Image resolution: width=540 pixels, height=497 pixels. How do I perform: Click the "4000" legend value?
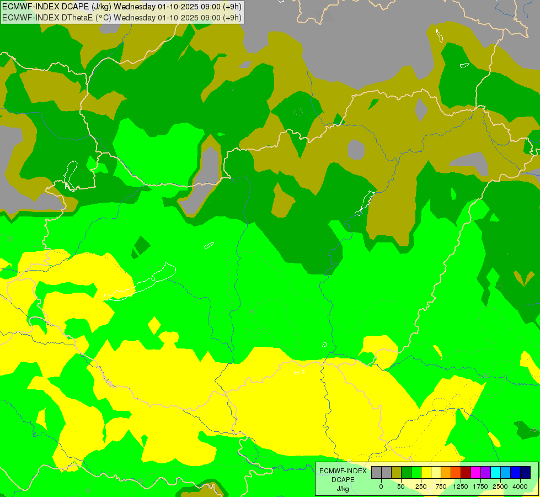click(x=520, y=487)
